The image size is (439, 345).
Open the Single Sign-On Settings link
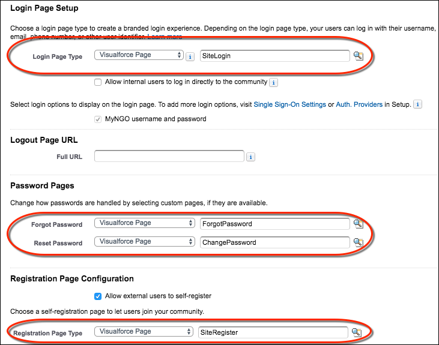(x=289, y=104)
